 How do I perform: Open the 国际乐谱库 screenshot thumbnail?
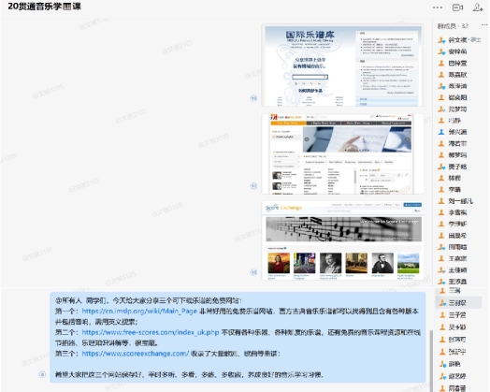pyautogui.click(x=342, y=65)
